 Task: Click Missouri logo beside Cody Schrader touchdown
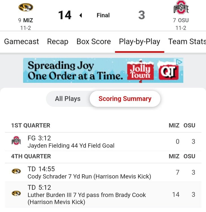(x=16, y=171)
